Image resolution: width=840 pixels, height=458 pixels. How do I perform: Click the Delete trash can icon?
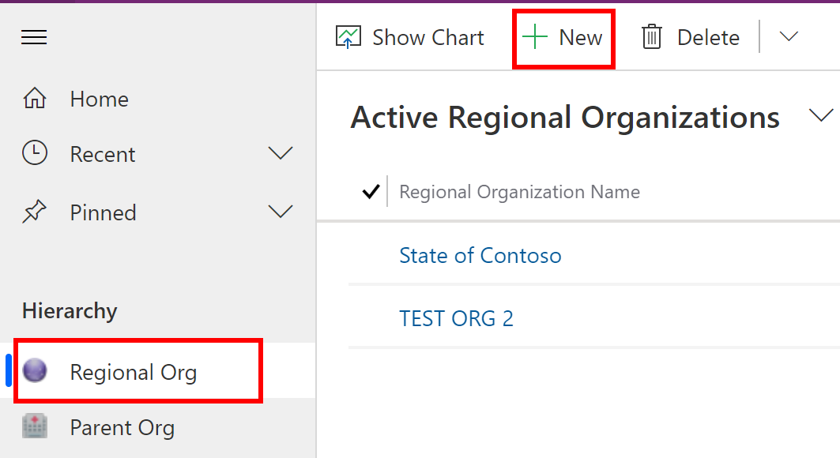pyautogui.click(x=651, y=37)
